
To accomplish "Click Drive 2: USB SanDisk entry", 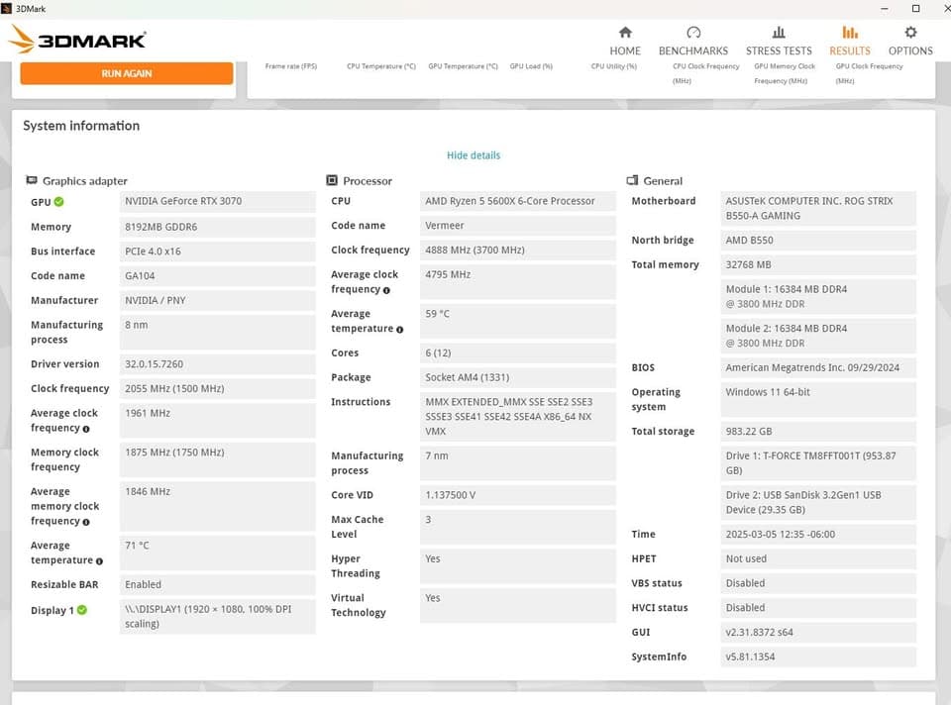I will pyautogui.click(x=818, y=503).
